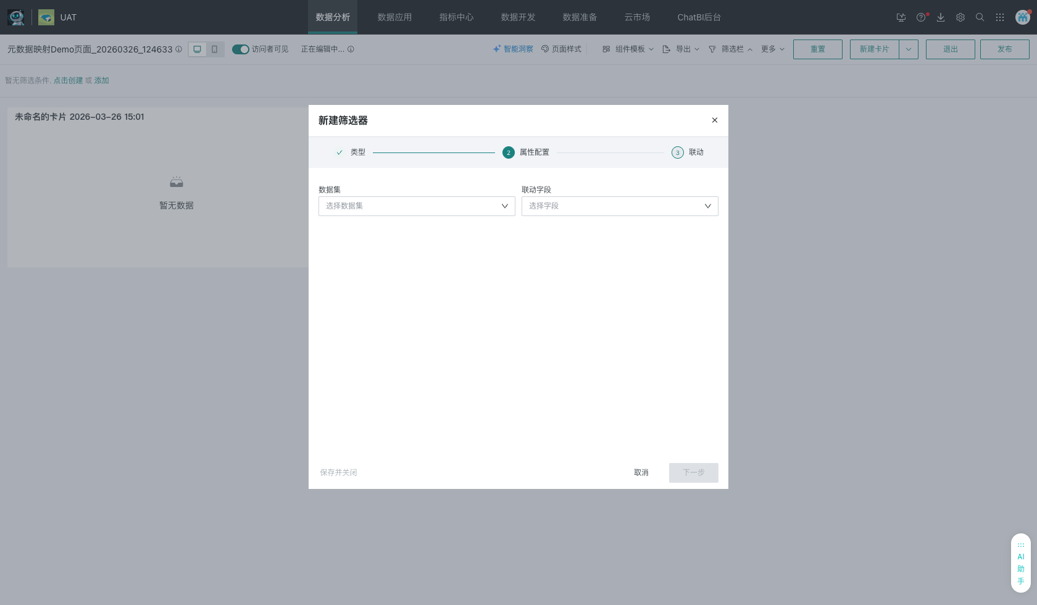The width and height of the screenshot is (1037, 605).
Task: Expand the 组件模板 menu
Action: click(628, 49)
